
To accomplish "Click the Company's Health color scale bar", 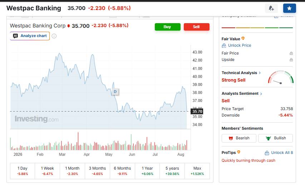I will [257, 28].
